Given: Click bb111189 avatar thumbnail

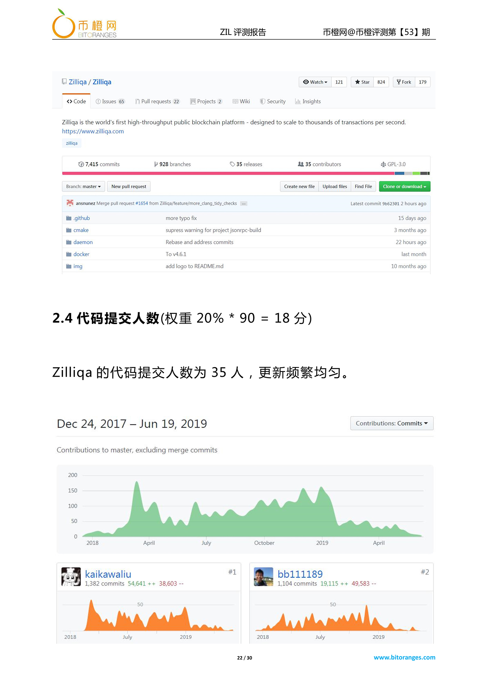Looking at the screenshot, I should tap(264, 577).
